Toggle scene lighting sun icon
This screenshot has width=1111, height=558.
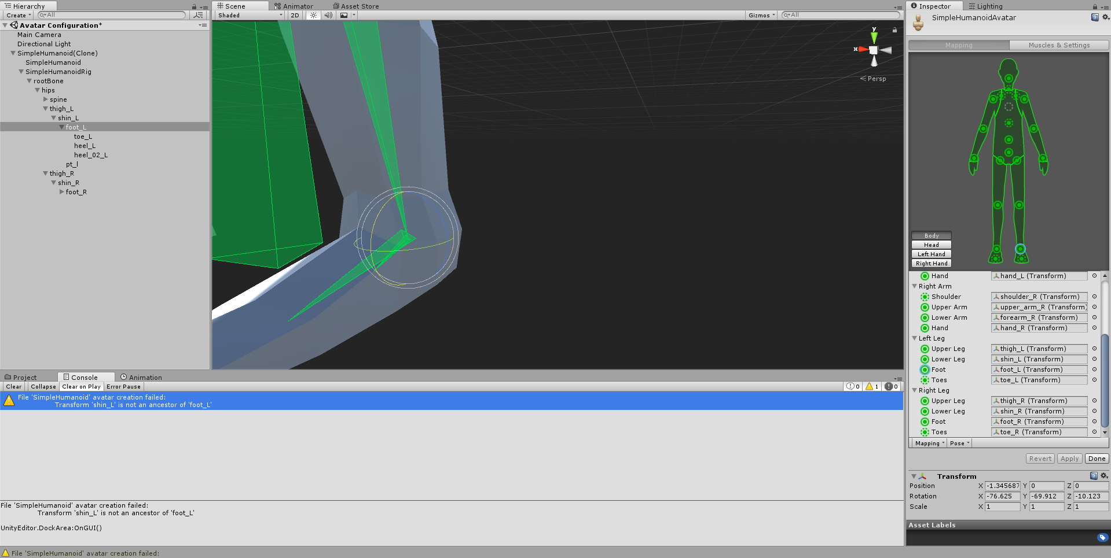pyautogui.click(x=313, y=15)
